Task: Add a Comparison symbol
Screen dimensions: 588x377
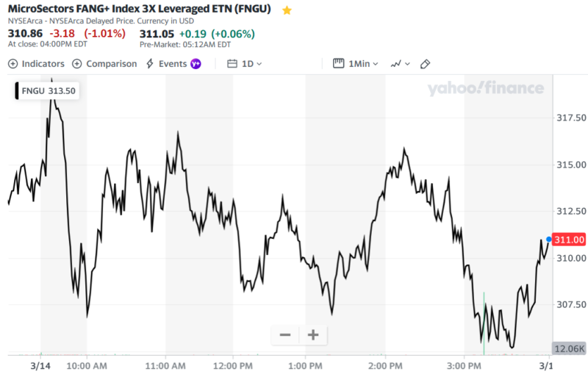Action: 105,64
